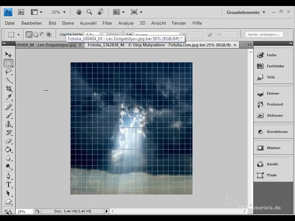Select the Rectangular Marquee tool in toolbox
The width and height of the screenshot is (295, 221).
tap(8, 63)
